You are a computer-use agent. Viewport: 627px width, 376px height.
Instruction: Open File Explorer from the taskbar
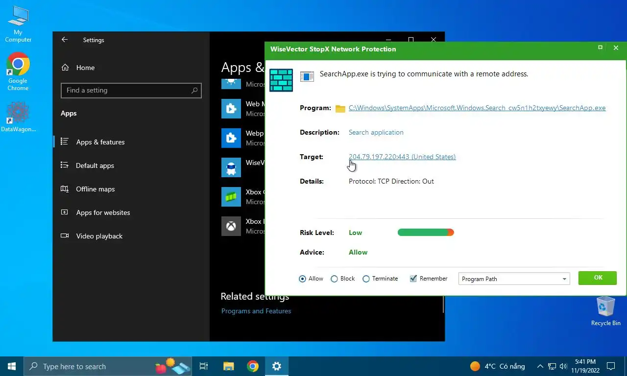pyautogui.click(x=228, y=366)
